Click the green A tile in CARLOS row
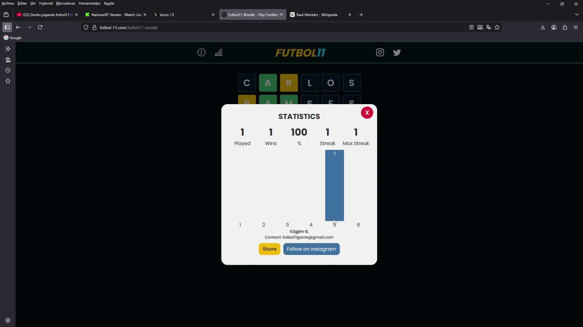 point(268,83)
